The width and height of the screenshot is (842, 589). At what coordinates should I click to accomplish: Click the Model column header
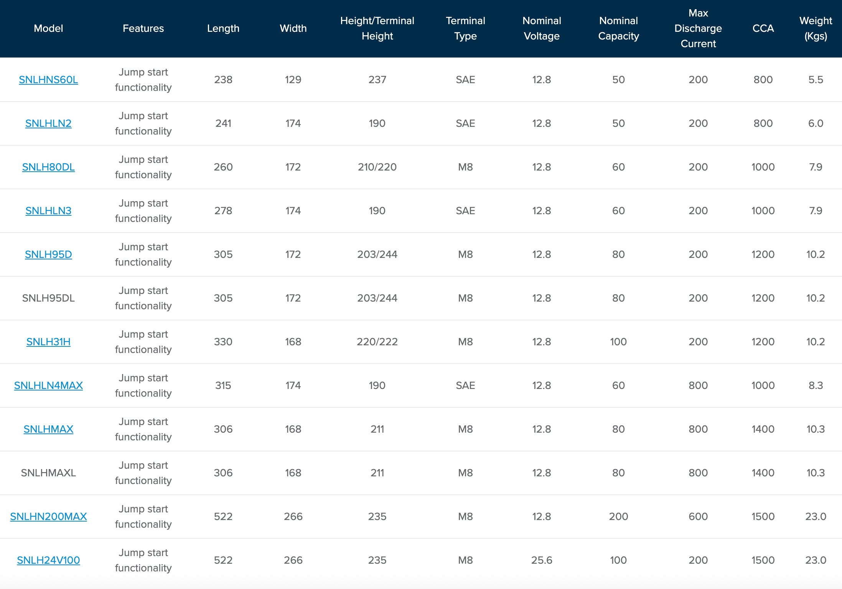pyautogui.click(x=48, y=28)
